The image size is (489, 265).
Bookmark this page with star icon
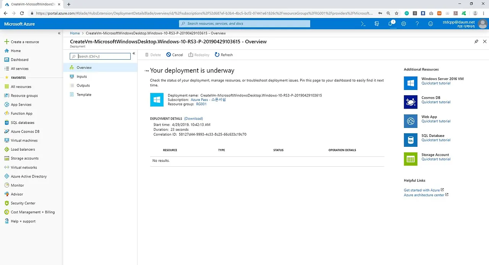click(397, 13)
